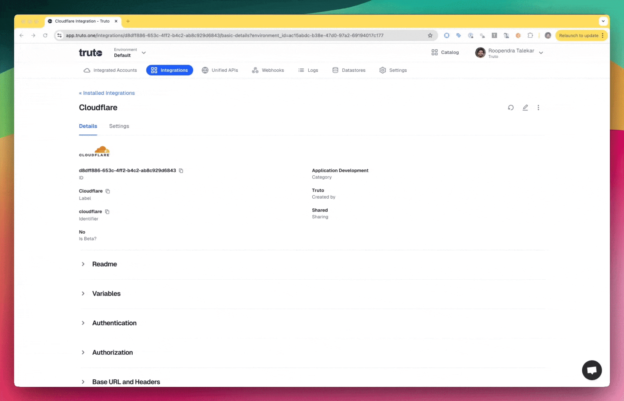Image resolution: width=624 pixels, height=401 pixels.
Task: Copy the identifier using its copy icon
Action: click(107, 211)
